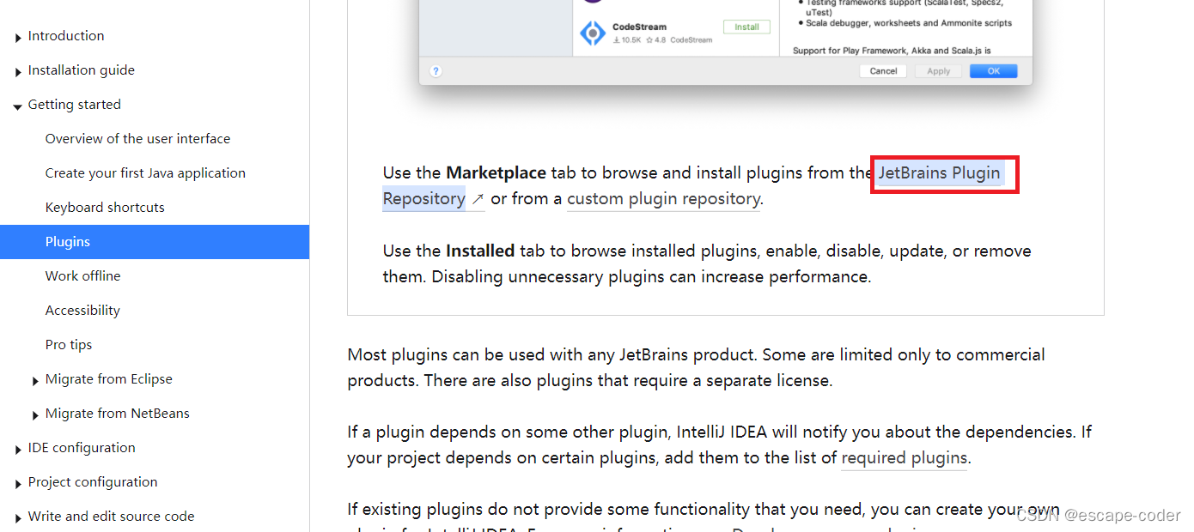Collapse the Getting started section arrow
This screenshot has width=1194, height=532.
point(18,106)
